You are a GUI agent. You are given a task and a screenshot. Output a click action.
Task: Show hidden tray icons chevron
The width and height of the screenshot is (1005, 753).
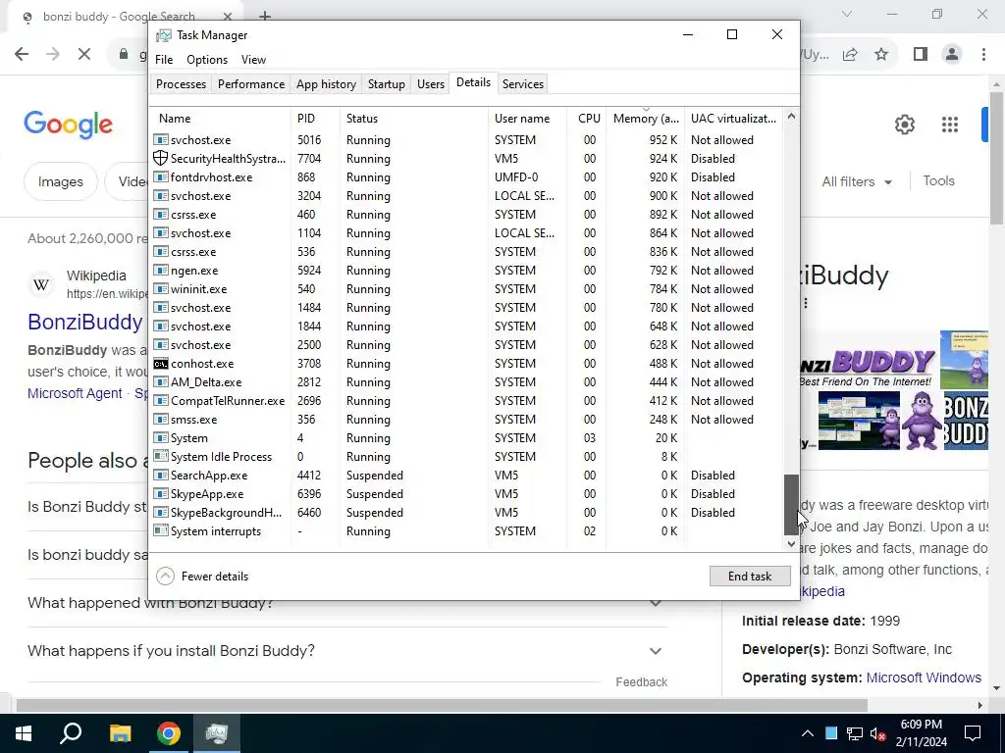point(808,733)
